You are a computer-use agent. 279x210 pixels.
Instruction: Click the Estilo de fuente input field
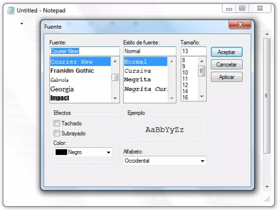(150, 51)
